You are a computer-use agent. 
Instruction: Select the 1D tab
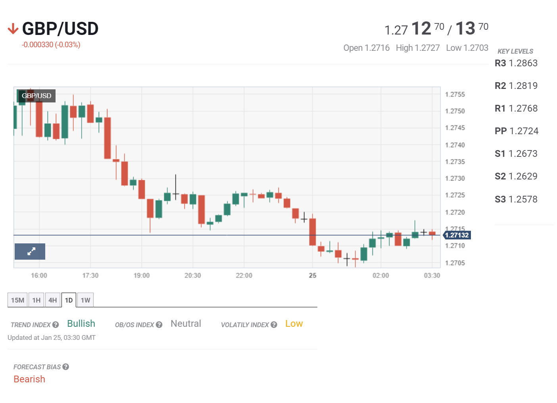click(x=69, y=300)
